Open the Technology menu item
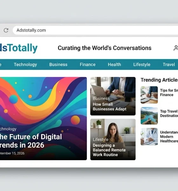This screenshot has height=191, width=178. [x=25, y=64]
